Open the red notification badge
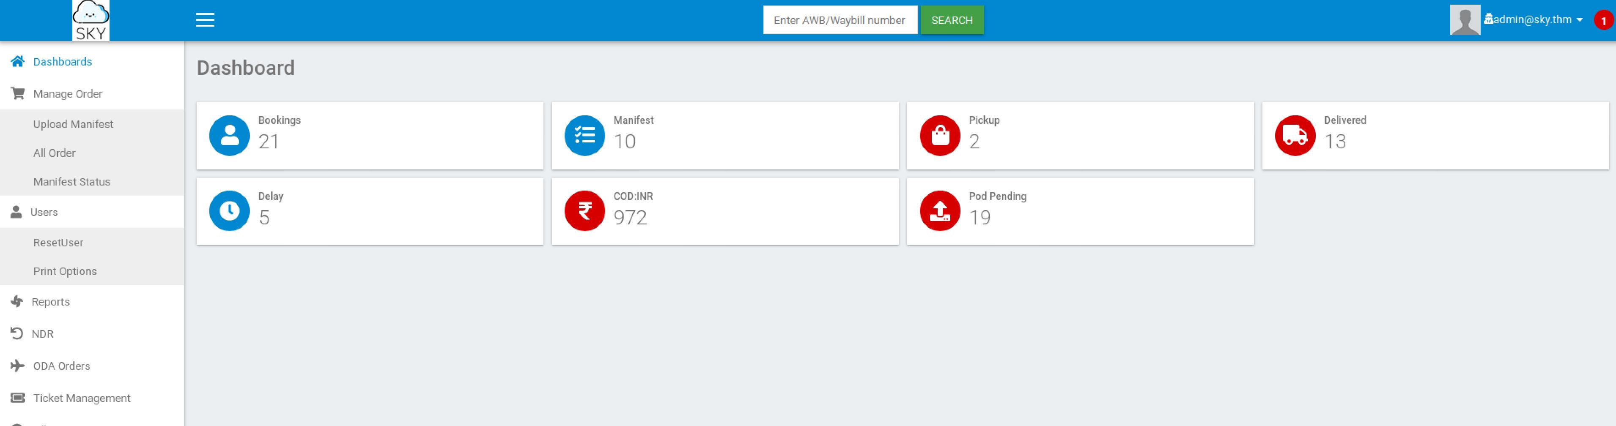Image resolution: width=1616 pixels, height=426 pixels. pyautogui.click(x=1603, y=21)
